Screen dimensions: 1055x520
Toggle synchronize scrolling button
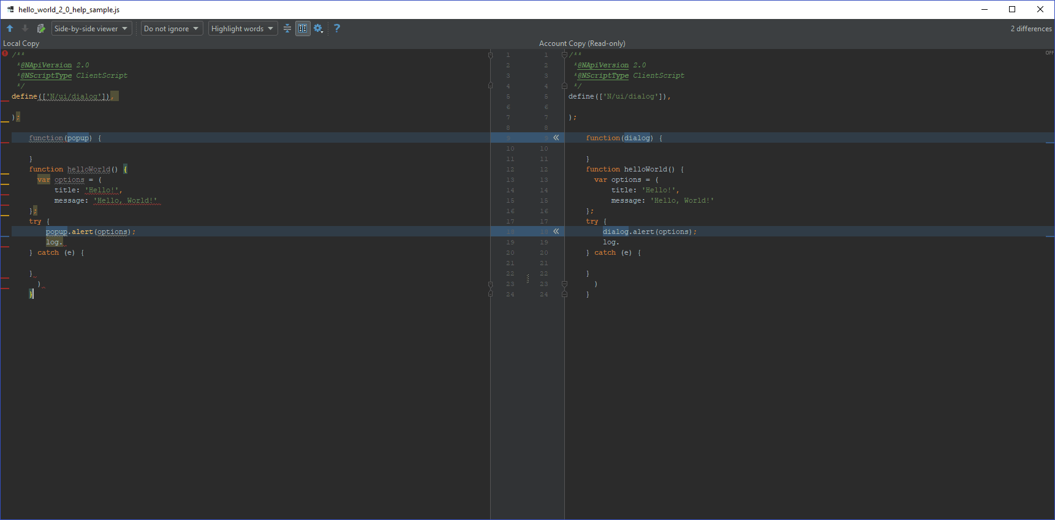303,28
